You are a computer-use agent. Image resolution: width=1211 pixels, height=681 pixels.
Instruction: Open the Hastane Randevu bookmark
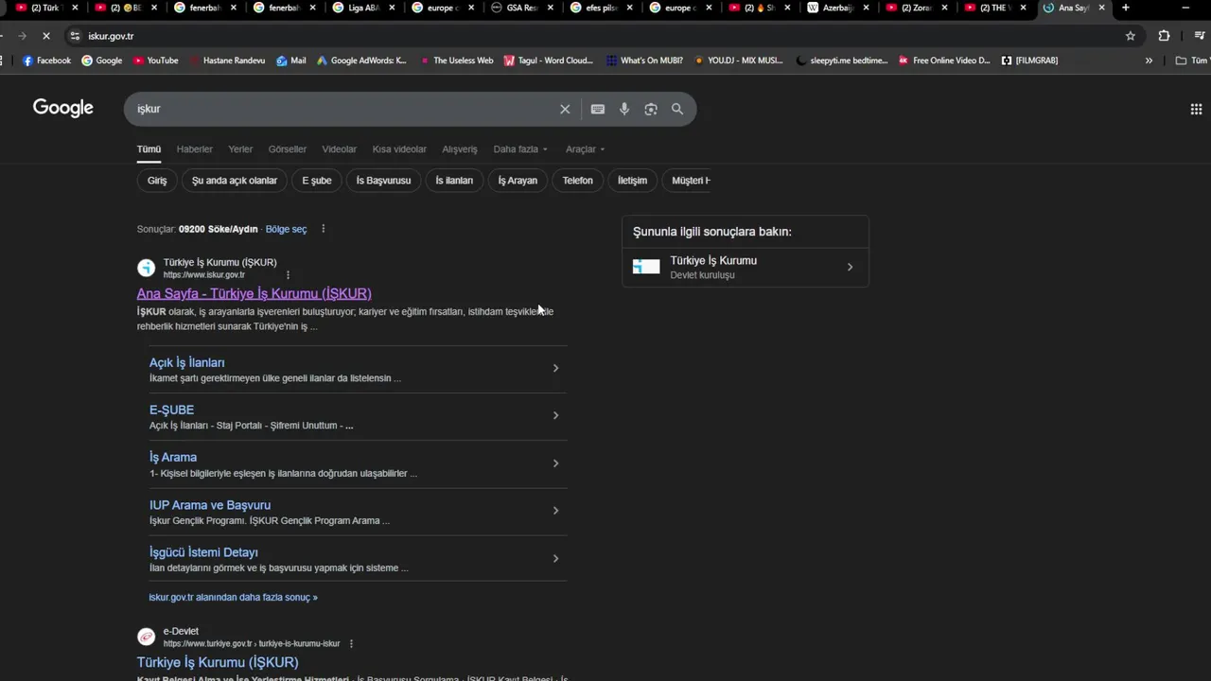point(228,61)
